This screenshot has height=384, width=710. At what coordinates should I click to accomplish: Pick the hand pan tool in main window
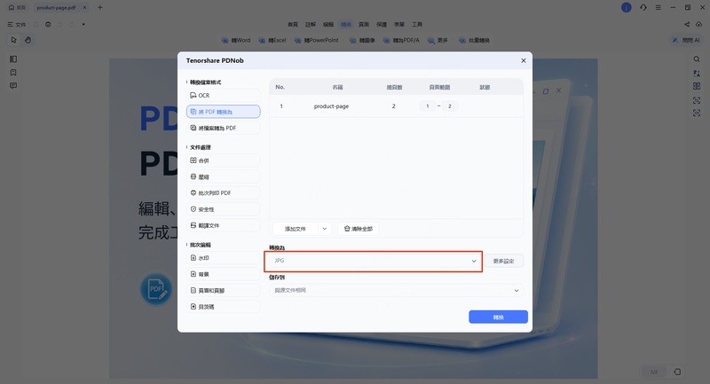(28, 40)
